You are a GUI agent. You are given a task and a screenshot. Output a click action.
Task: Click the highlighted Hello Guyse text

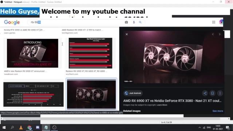[20, 11]
